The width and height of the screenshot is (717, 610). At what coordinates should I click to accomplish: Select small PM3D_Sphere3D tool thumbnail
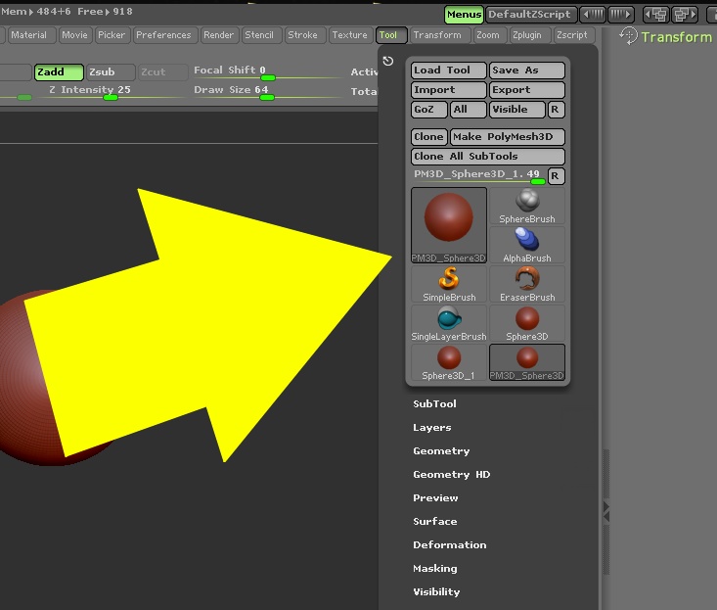coord(527,363)
